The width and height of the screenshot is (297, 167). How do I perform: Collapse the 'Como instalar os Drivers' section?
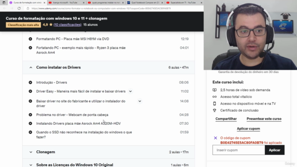[31, 67]
